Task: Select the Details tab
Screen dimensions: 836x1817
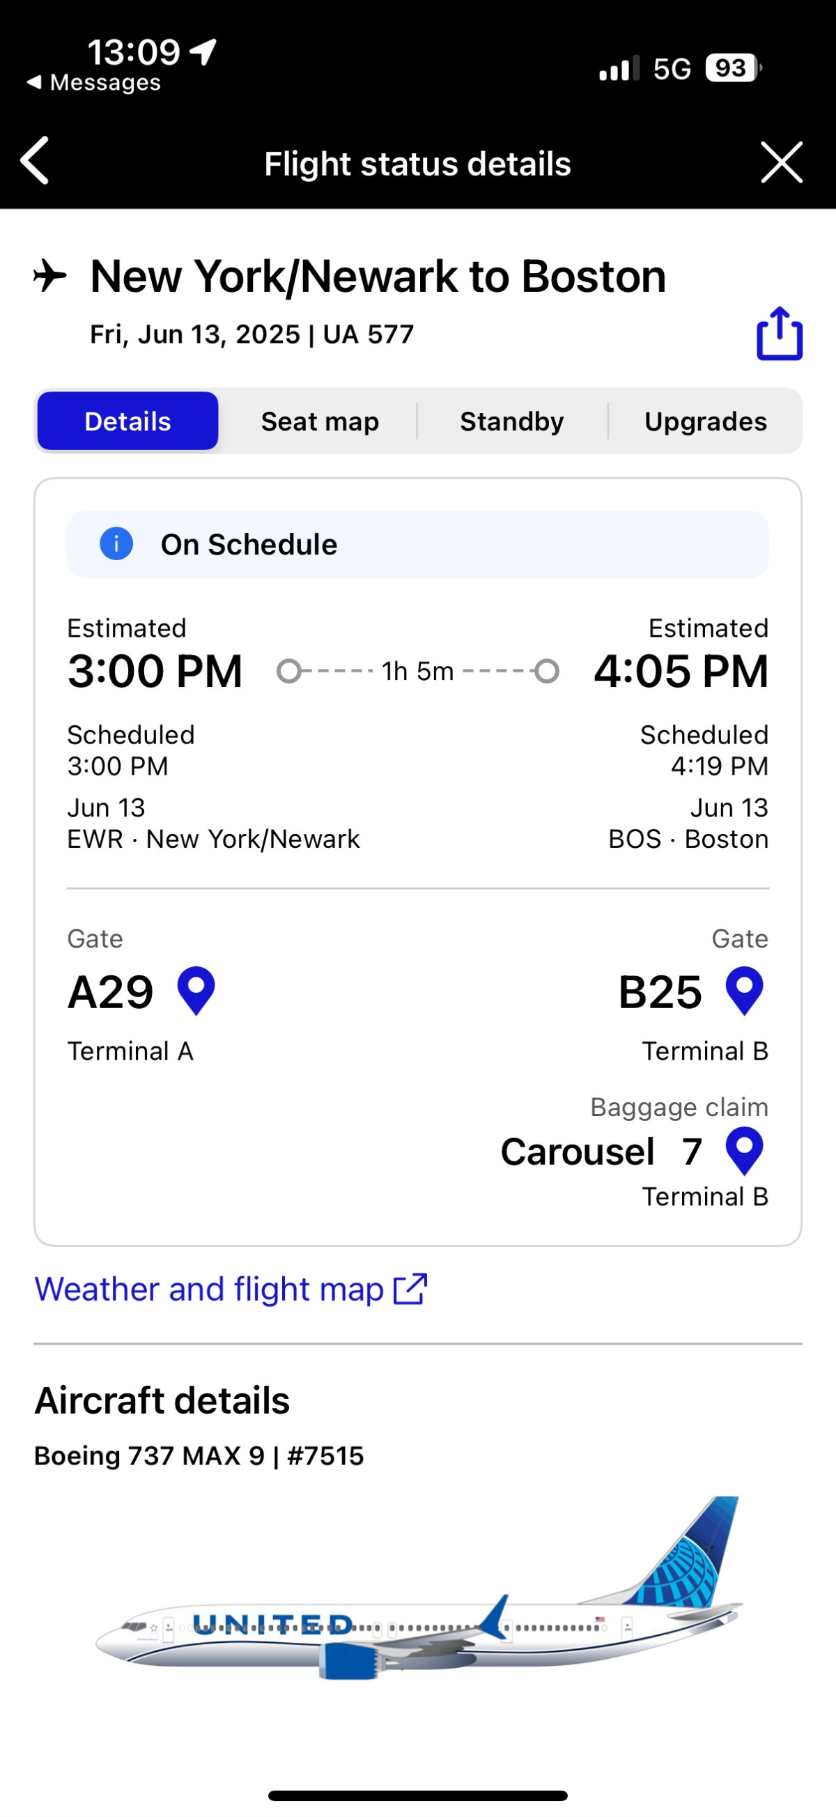Action: [127, 421]
